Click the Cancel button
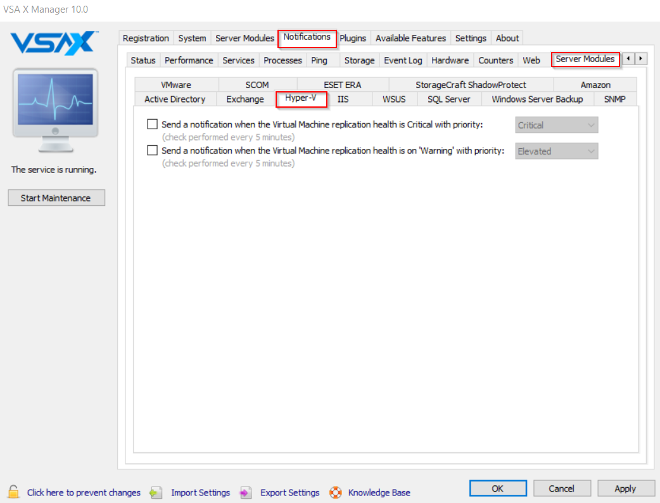This screenshot has height=503, width=660. (x=561, y=488)
